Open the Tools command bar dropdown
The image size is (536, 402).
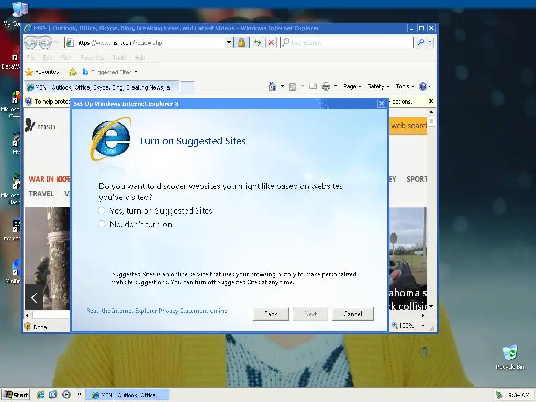pyautogui.click(x=405, y=86)
